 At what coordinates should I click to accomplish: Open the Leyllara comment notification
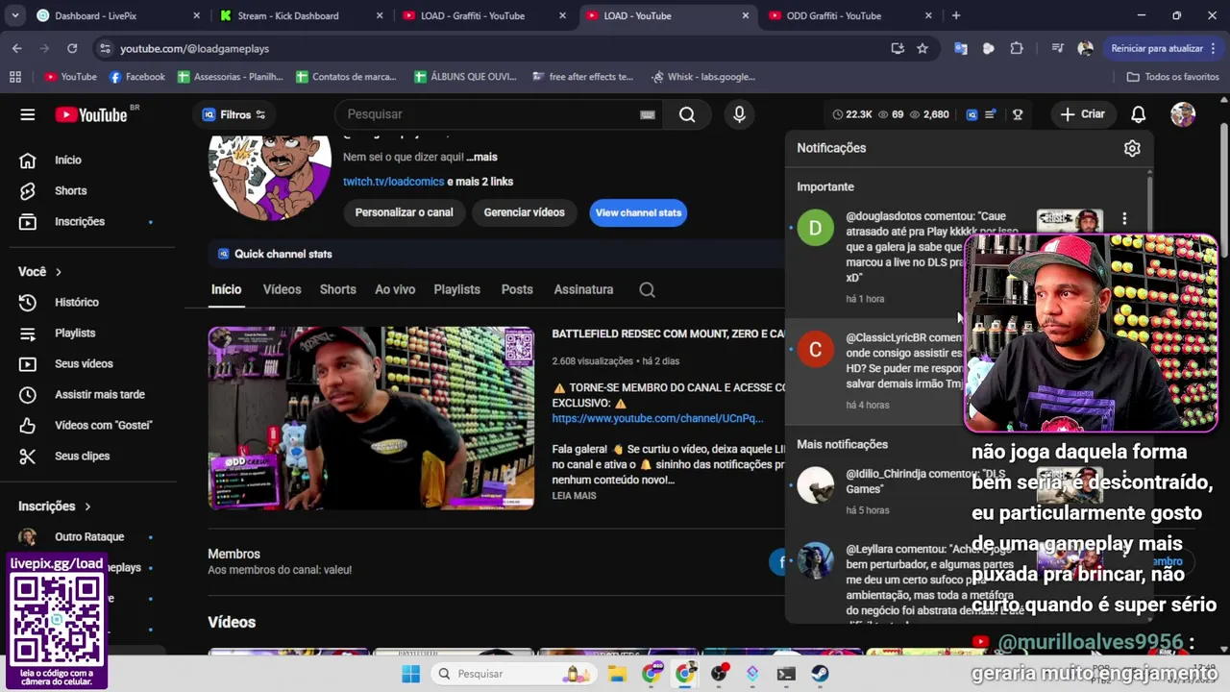[903, 580]
